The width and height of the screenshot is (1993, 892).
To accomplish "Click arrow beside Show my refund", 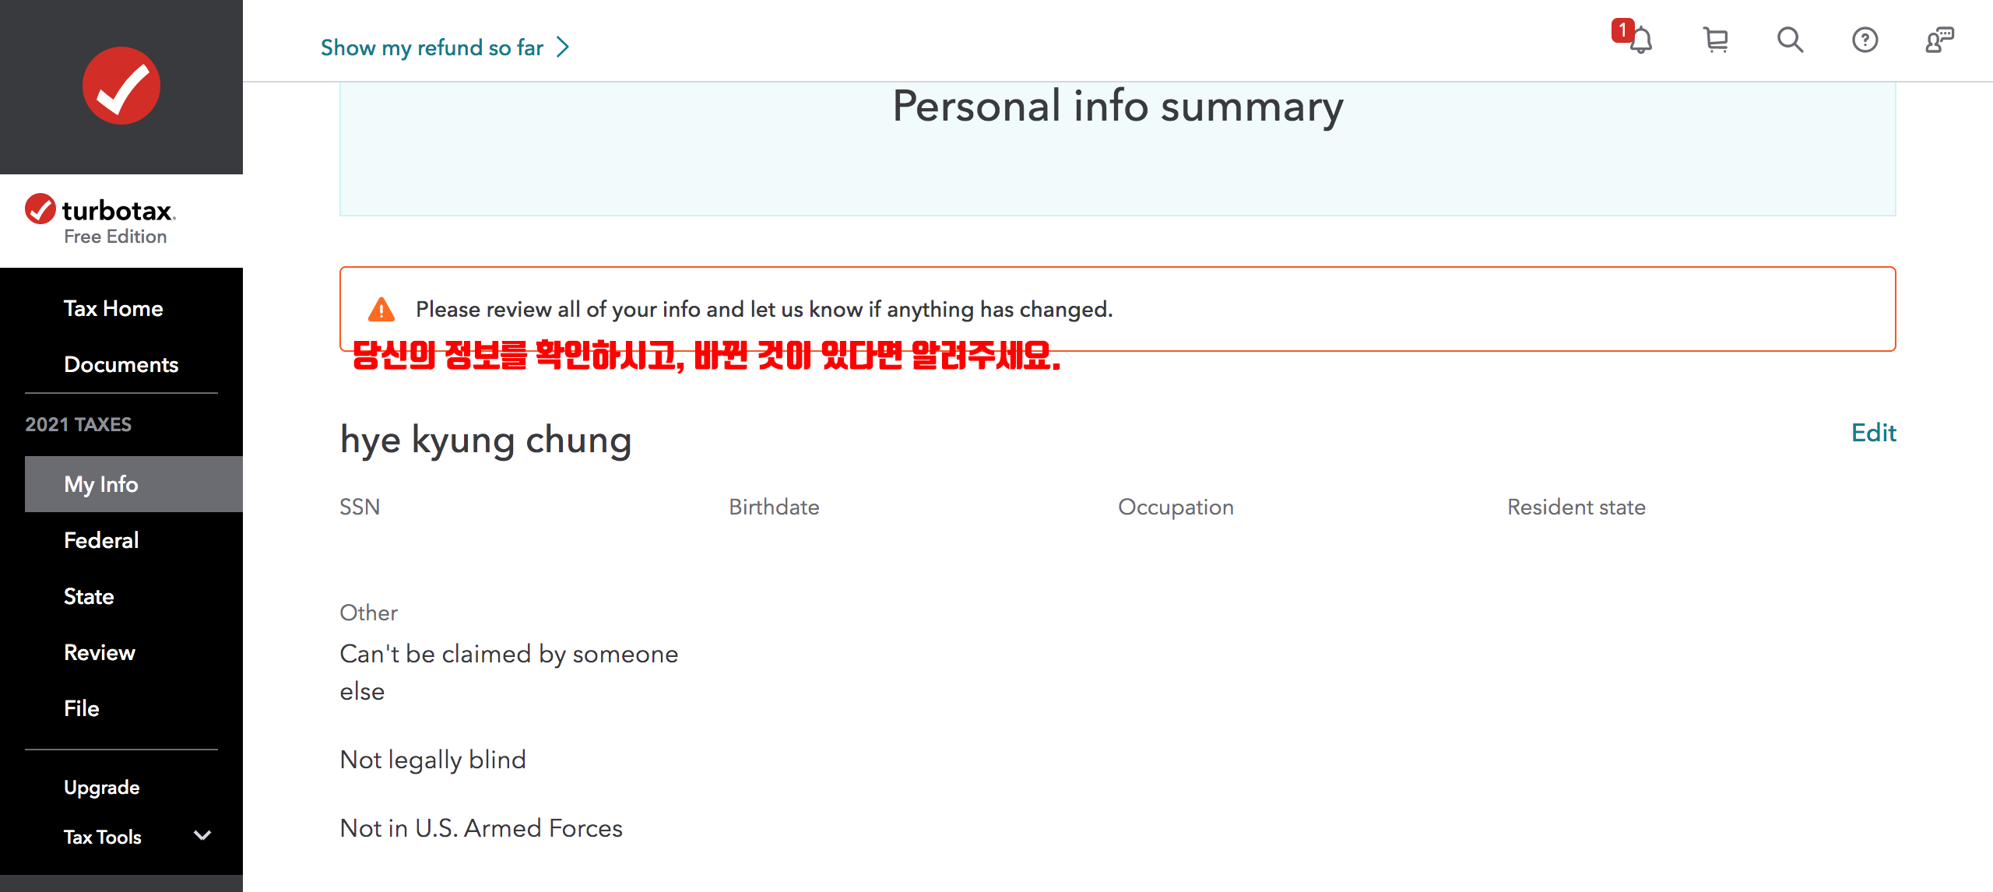I will point(564,47).
